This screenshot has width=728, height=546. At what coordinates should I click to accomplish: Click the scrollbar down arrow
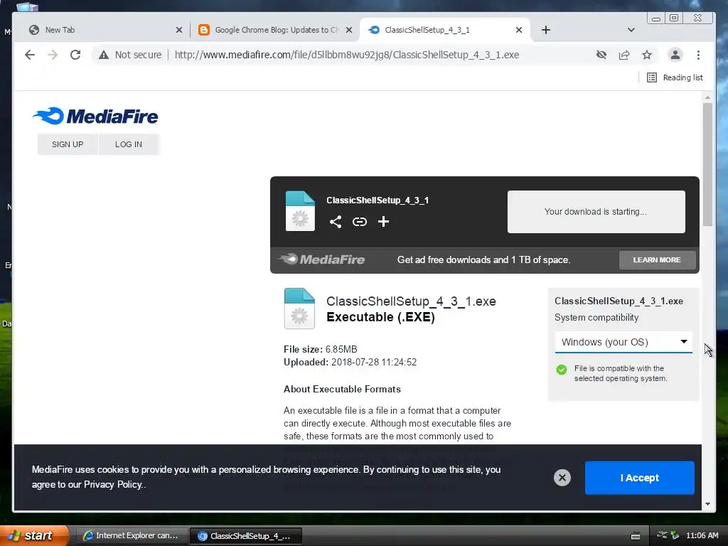coord(707,504)
